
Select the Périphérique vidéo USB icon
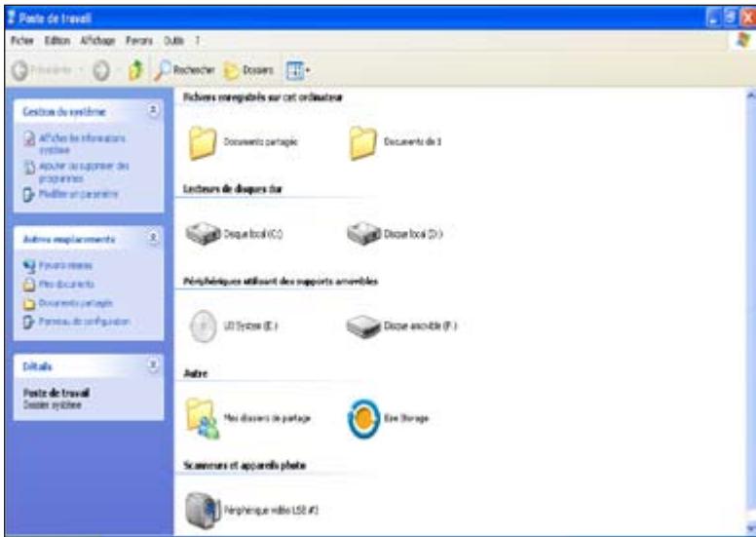(203, 511)
